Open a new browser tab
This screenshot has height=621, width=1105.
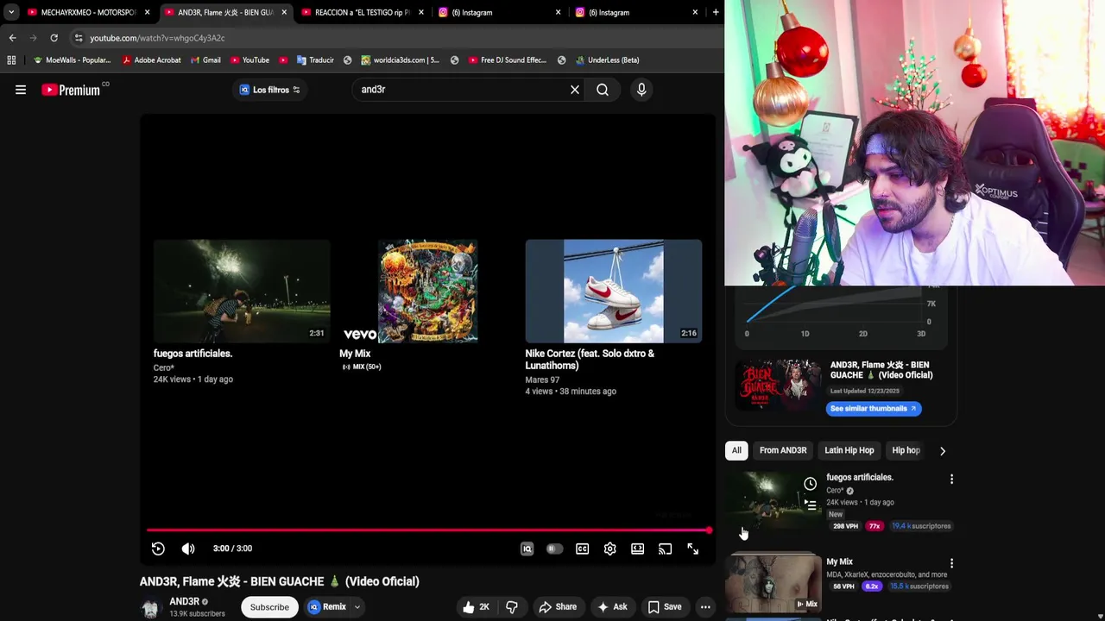(716, 12)
